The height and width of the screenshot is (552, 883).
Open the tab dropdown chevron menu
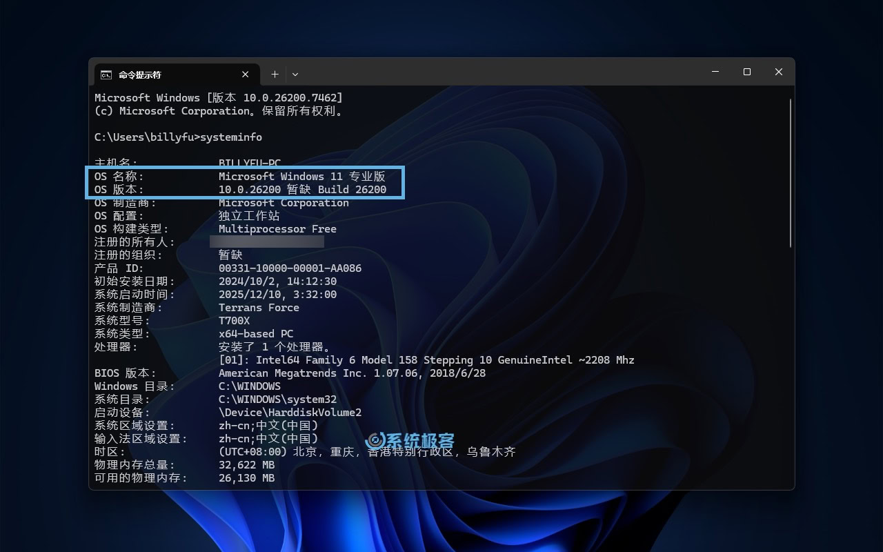pos(295,74)
